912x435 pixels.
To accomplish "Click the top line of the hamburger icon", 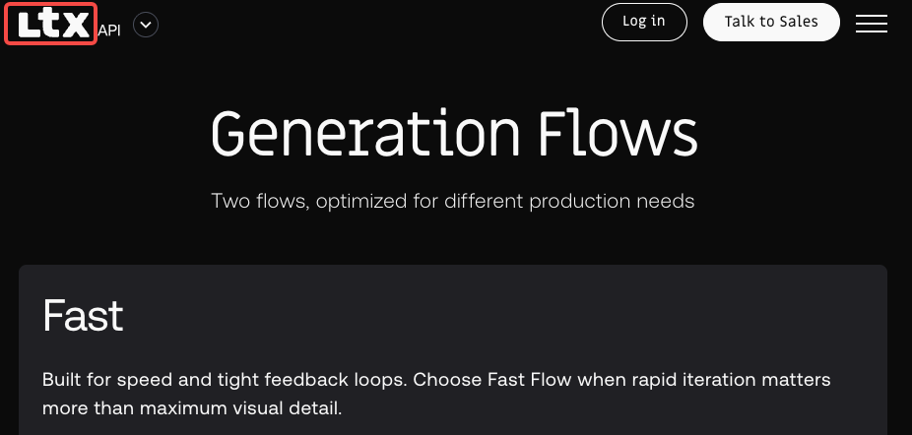I will 872,16.
